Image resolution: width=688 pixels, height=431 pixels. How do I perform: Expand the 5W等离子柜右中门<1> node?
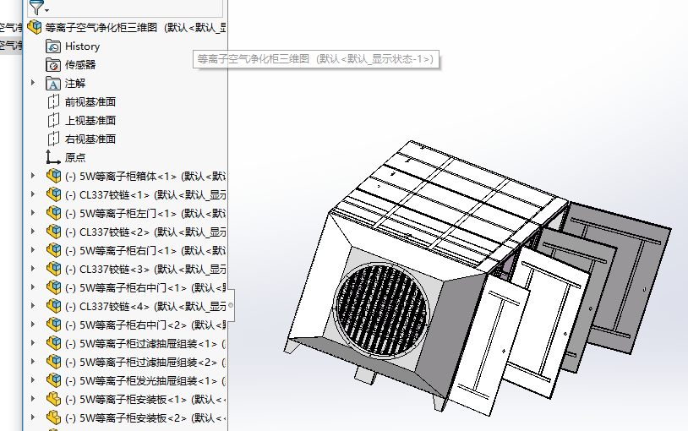pos(33,287)
